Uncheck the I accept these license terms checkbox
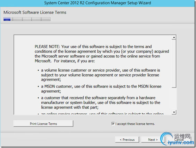This screenshot has width=196, height=148. click(x=113, y=123)
